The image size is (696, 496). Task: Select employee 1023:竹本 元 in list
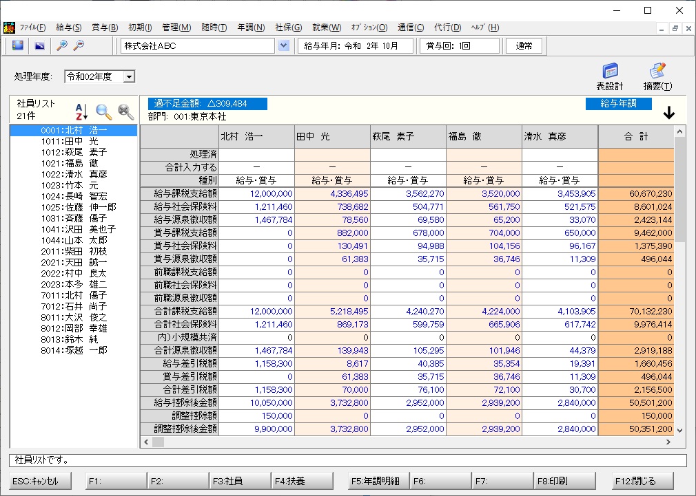[74, 185]
